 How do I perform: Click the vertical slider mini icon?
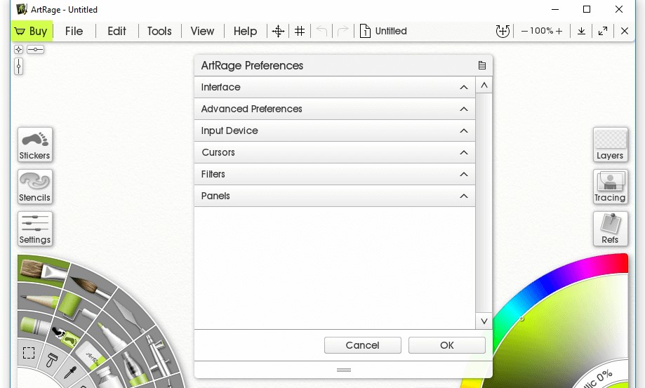[18, 66]
